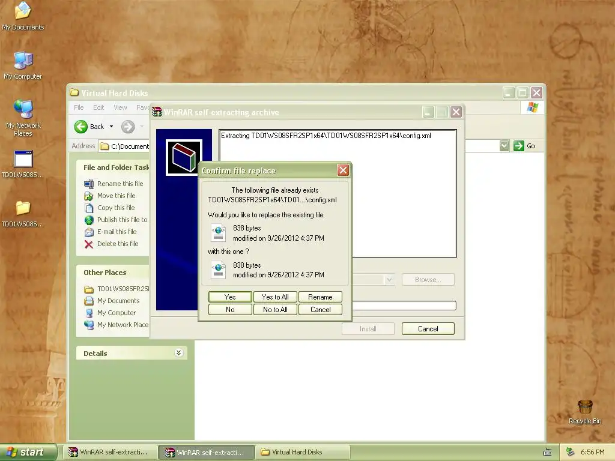Close the Confirm file replace dialog
Viewport: 615px width, 461px height.
pyautogui.click(x=343, y=170)
